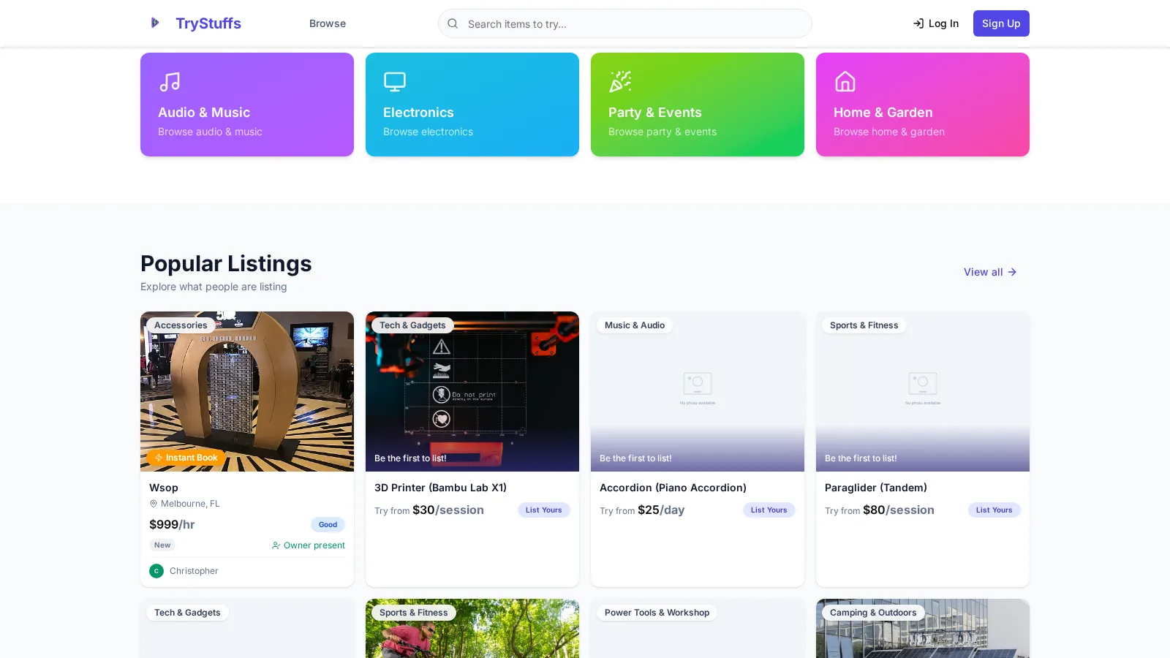Click the bottom-row Tech & Gadgets tag
1170x658 pixels.
click(187, 613)
